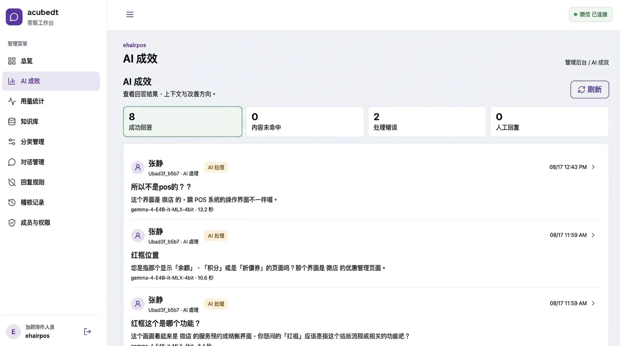Click 张静 avatar on 所以不是pos的 entry
The image size is (620, 346).
[138, 167]
